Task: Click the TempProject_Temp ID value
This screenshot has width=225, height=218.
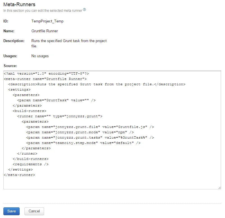Action: 47,21
